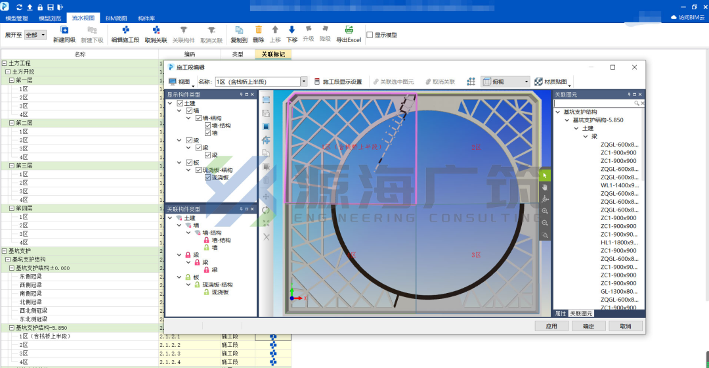The width and height of the screenshot is (709, 368).
Task: Click the 上移 arrow icon
Action: [275, 30]
